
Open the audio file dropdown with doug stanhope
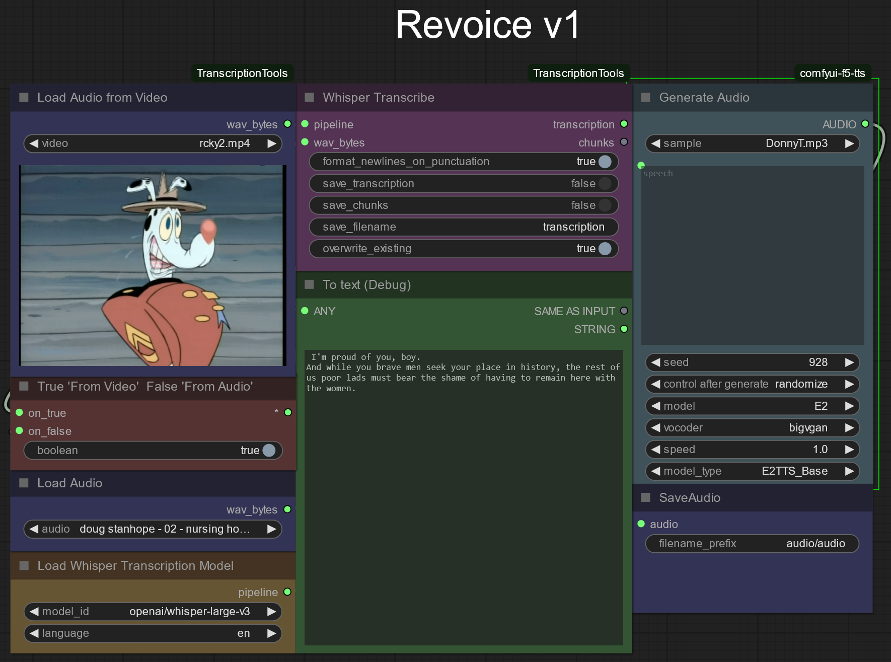click(x=153, y=529)
